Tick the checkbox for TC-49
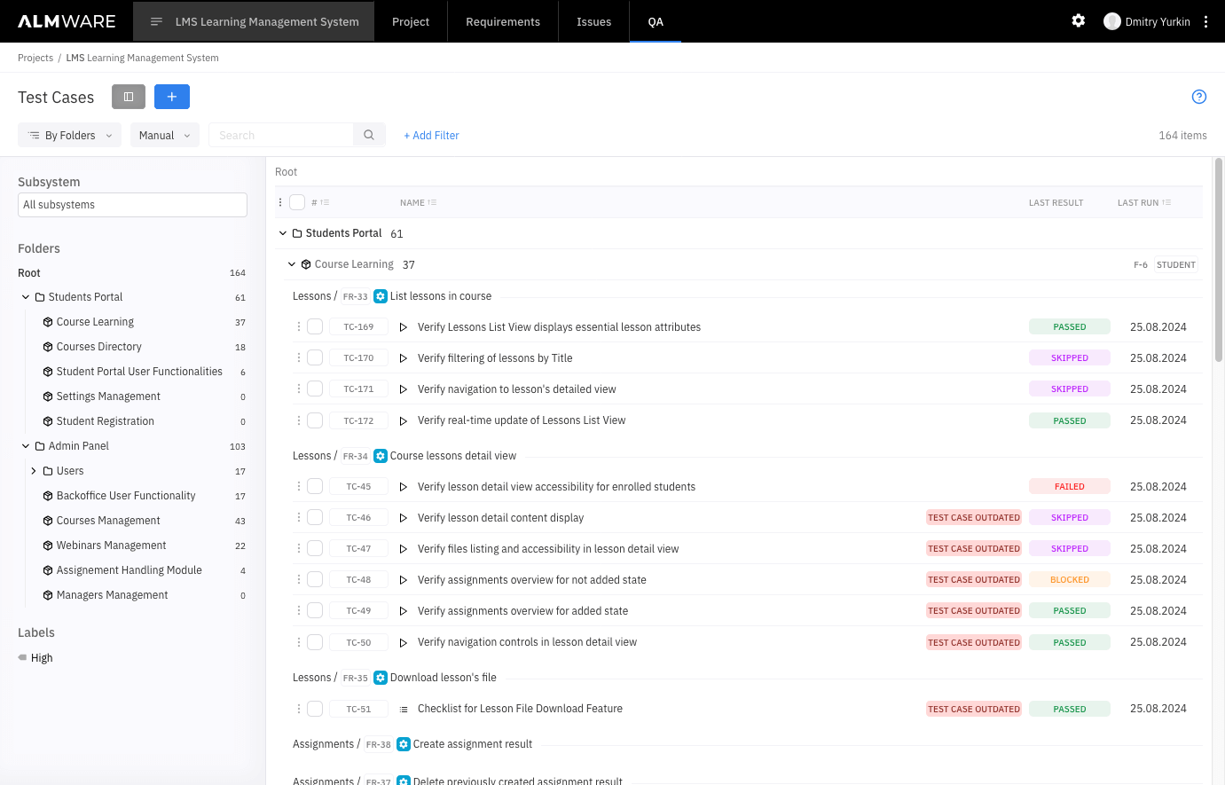This screenshot has height=785, width=1225. [x=315, y=610]
